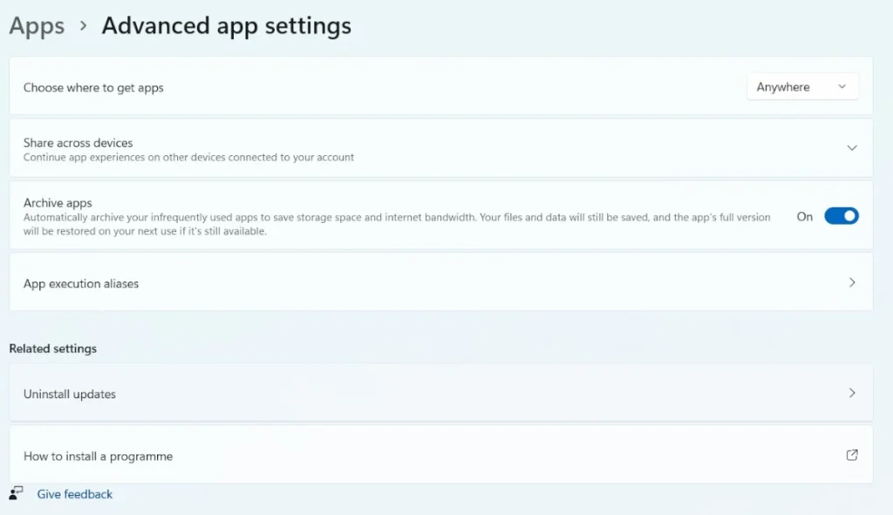The image size is (893, 515).
Task: Click the Give feedback link
Action: 75,494
